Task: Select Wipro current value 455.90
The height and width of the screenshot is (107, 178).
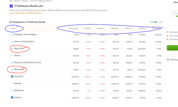Action: [x=76, y=56]
